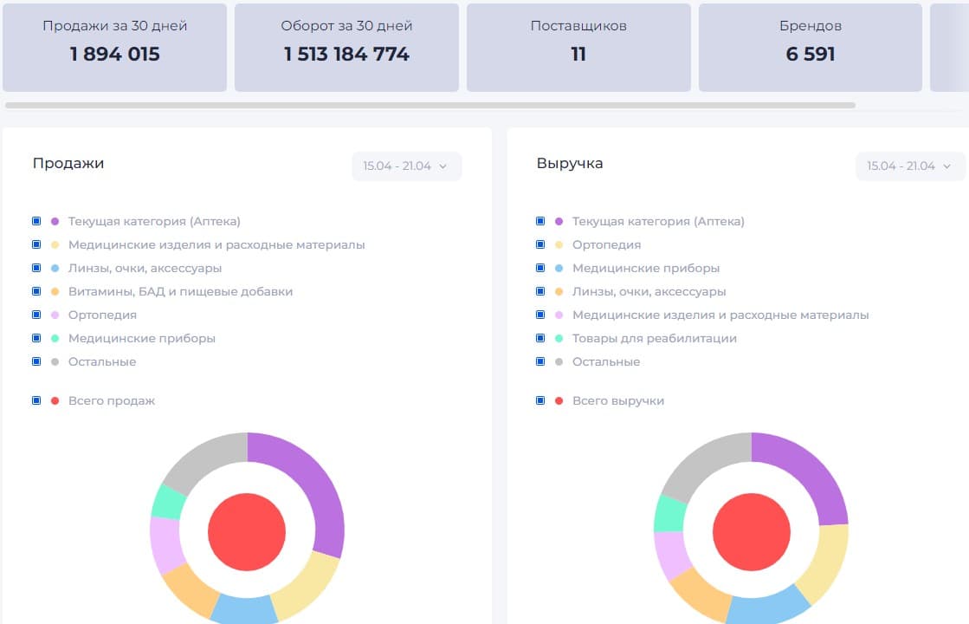Click the Продажи panel heading
Viewport: 969px width, 624px height.
[x=68, y=163]
